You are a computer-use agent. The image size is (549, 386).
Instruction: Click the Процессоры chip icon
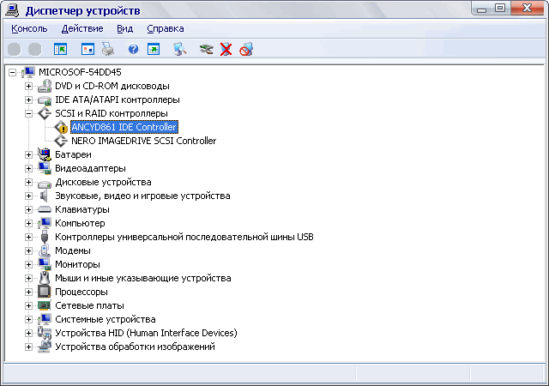click(x=45, y=292)
